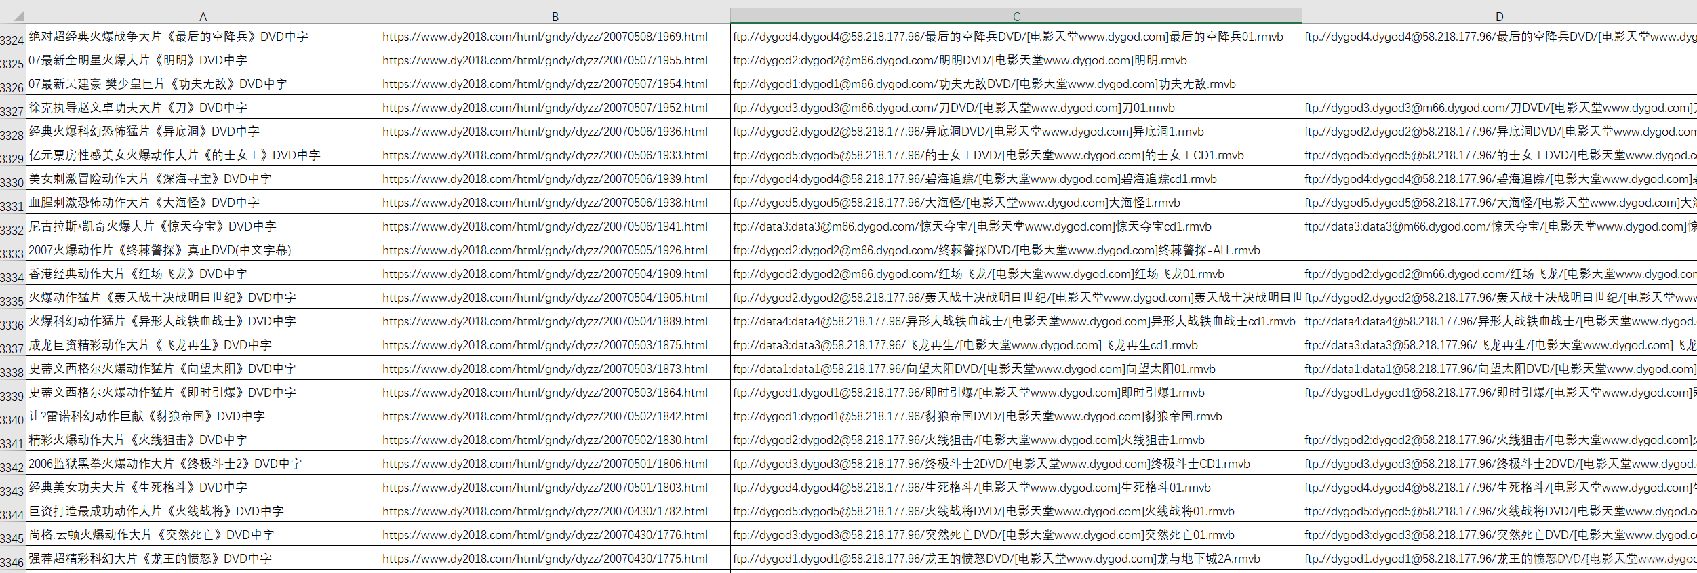Click URL ending 20070504/1889.html

pos(545,321)
